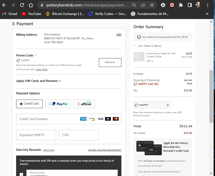Click Already a Key Rewards Member link

[x=105, y=150]
